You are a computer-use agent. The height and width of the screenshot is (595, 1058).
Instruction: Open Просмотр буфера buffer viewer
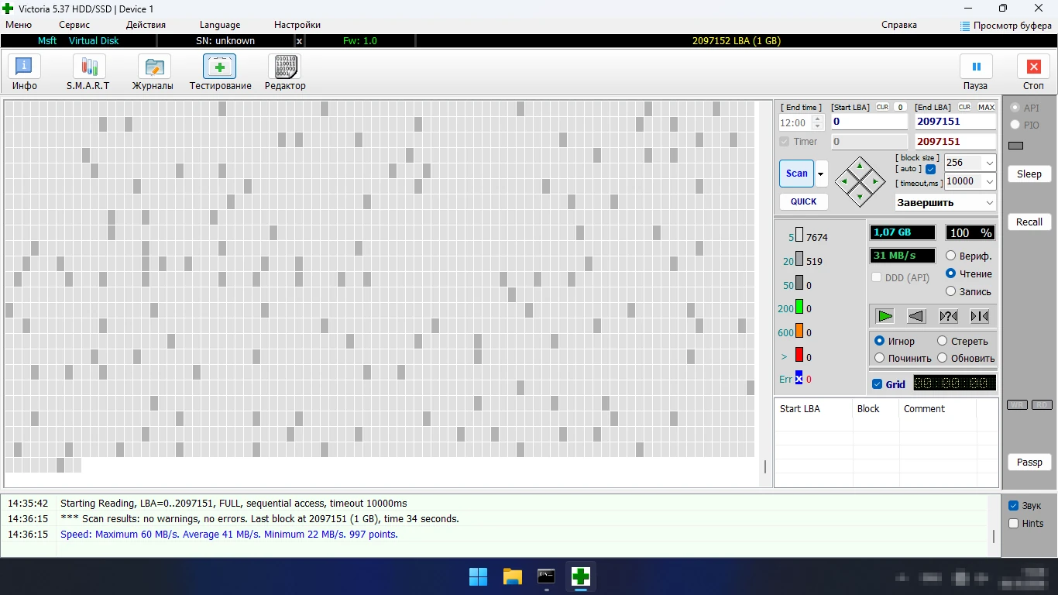point(1005,26)
